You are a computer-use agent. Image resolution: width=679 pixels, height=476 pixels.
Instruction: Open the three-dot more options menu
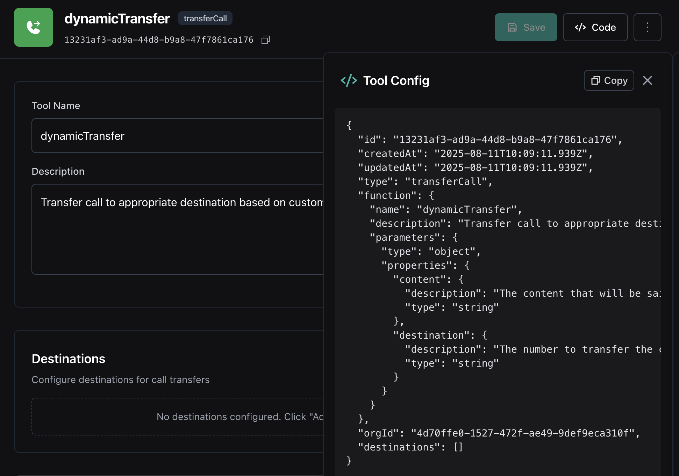[x=647, y=27]
